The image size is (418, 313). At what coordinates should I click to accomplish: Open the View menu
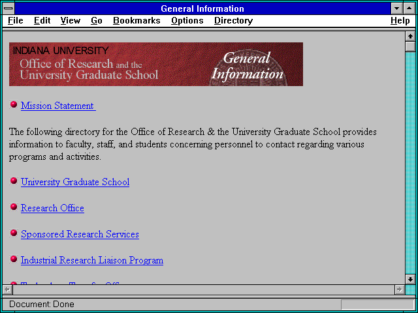tap(71, 21)
